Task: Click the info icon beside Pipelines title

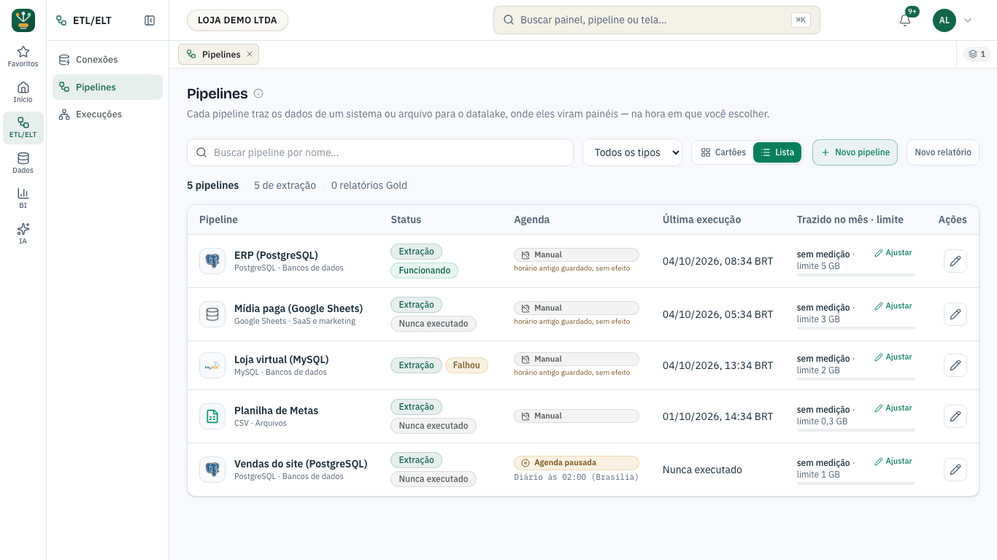Action: click(x=258, y=93)
